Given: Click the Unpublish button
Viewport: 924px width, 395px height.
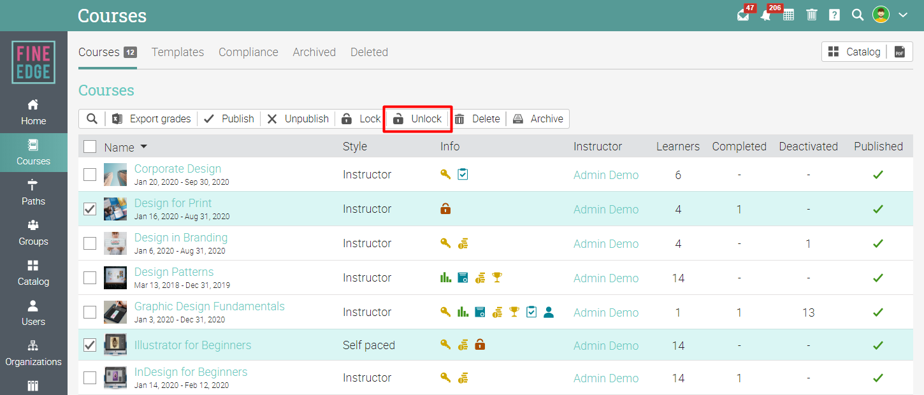Looking at the screenshot, I should click(298, 118).
